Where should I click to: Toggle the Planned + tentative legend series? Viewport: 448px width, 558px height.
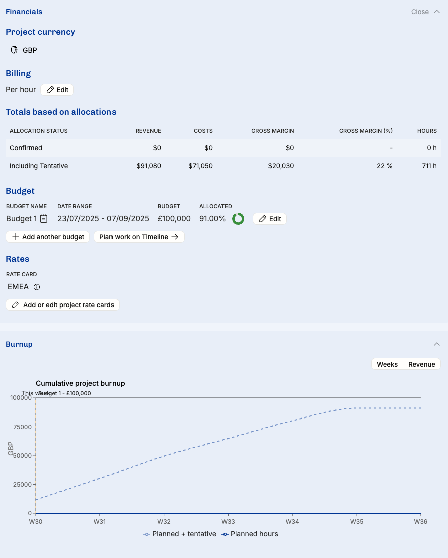[180, 534]
